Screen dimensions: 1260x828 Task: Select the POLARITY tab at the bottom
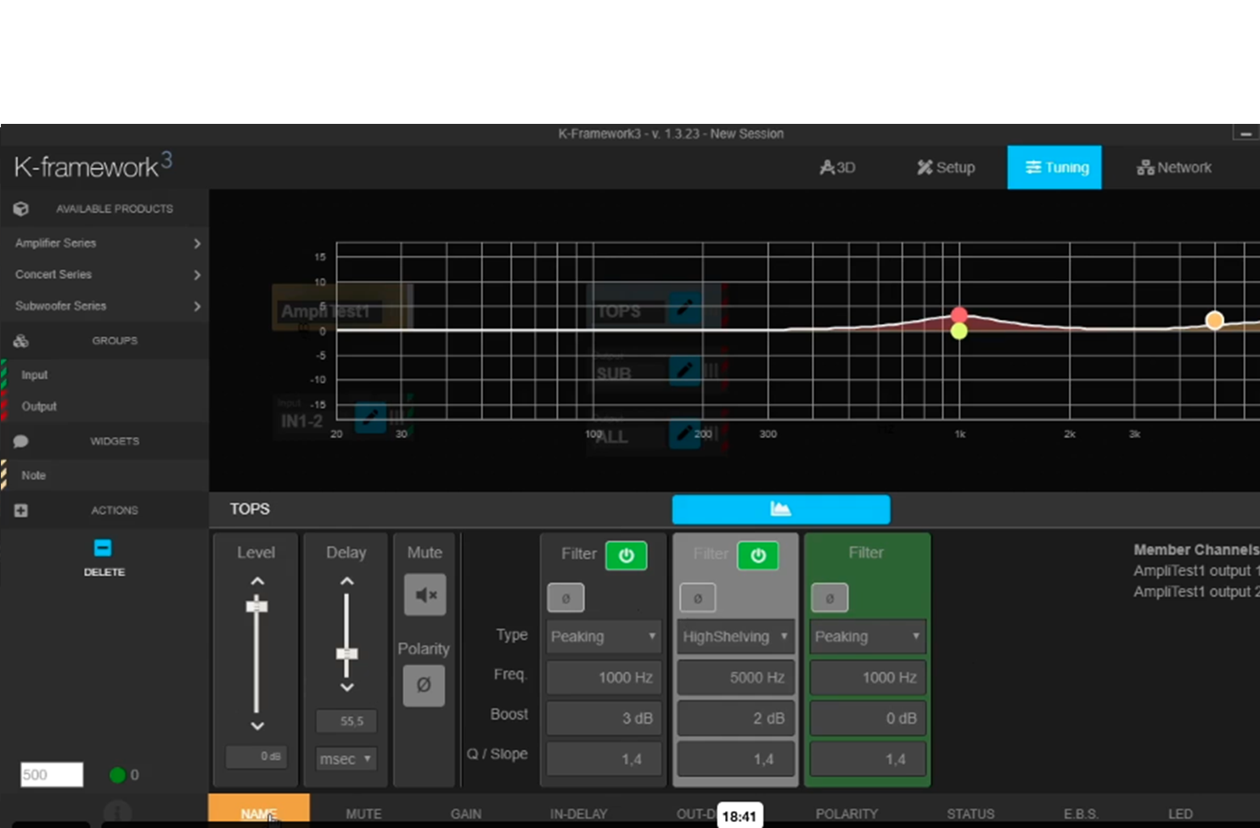(x=846, y=814)
